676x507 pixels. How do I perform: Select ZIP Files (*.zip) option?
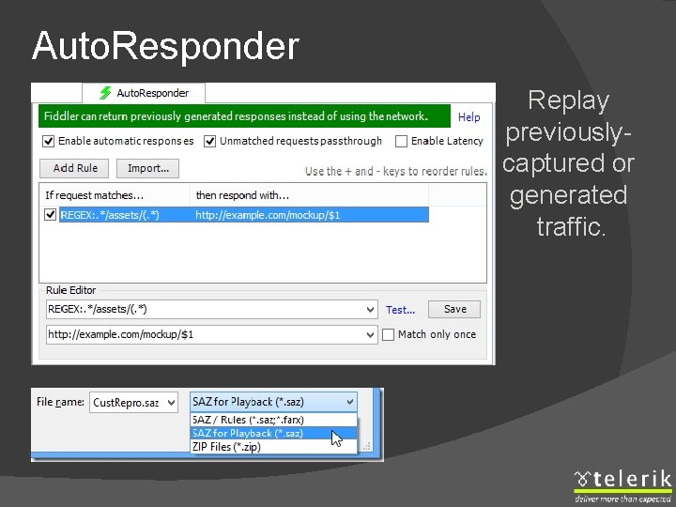pos(273,447)
